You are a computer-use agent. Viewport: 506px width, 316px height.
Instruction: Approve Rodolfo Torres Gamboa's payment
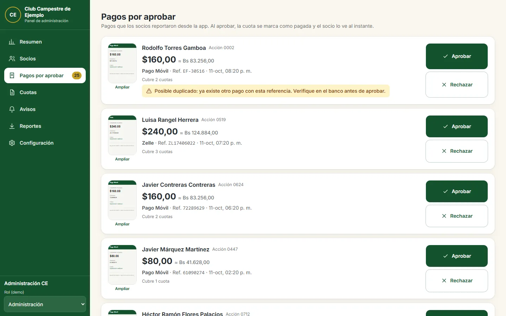[457, 56]
